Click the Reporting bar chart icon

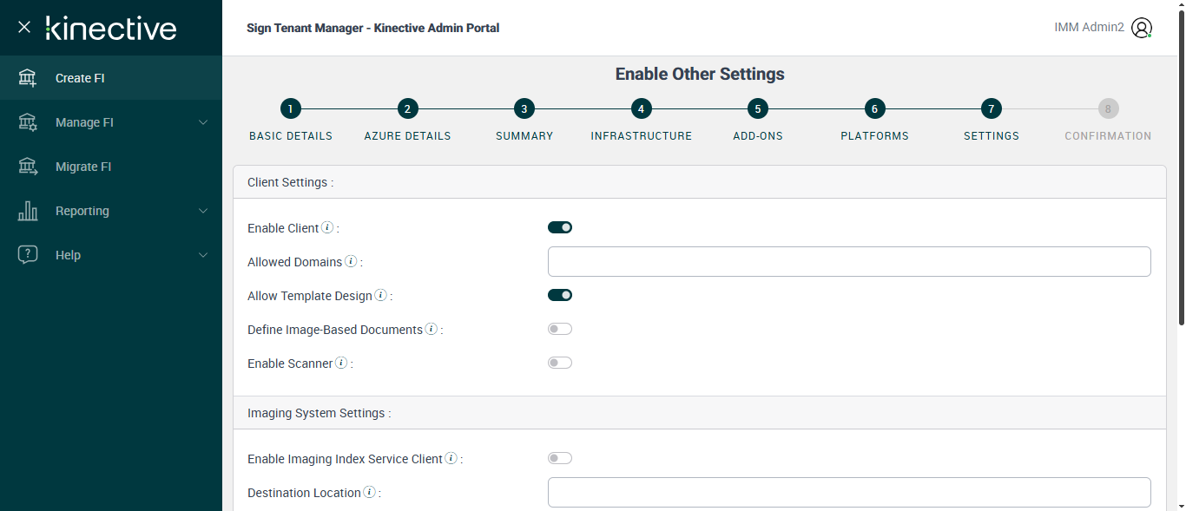(28, 211)
